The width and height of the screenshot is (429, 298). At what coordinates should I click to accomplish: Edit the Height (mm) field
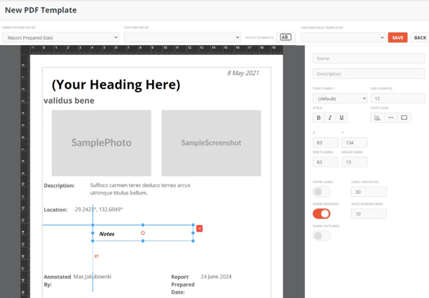(x=355, y=162)
